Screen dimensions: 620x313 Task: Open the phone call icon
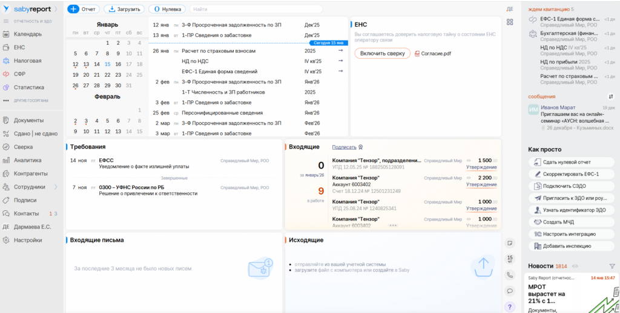(x=510, y=275)
